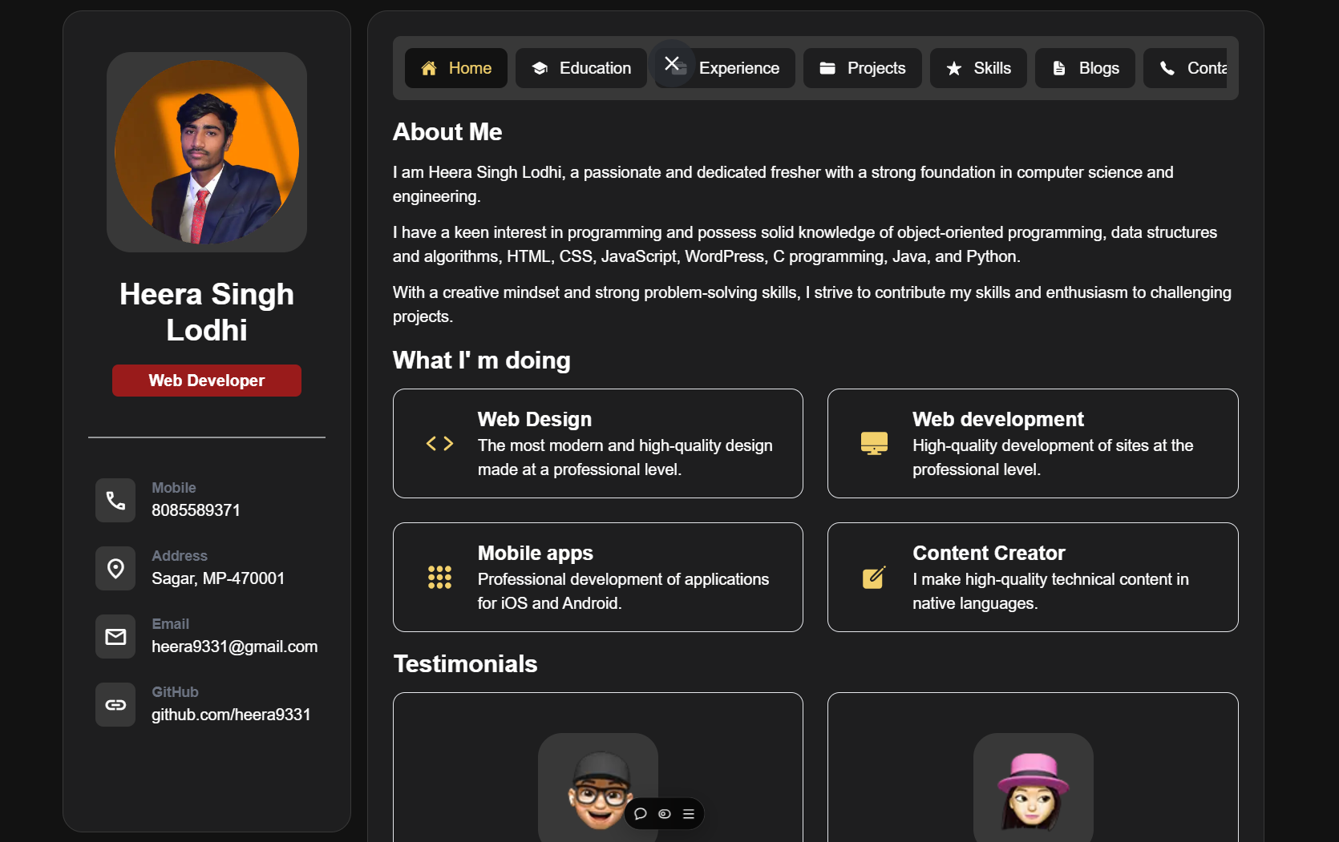This screenshot has height=842, width=1339.
Task: Open the Blogs tab
Action: tap(1084, 68)
